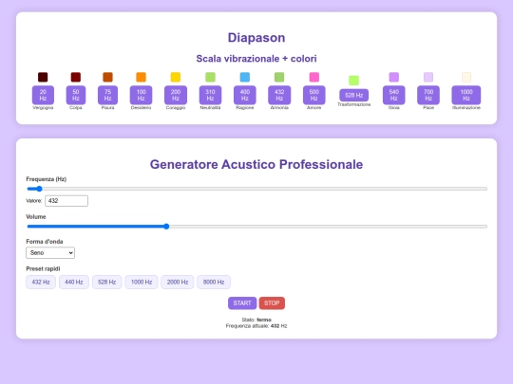
Task: Focus the Valore frequency input field
Action: pos(66,201)
